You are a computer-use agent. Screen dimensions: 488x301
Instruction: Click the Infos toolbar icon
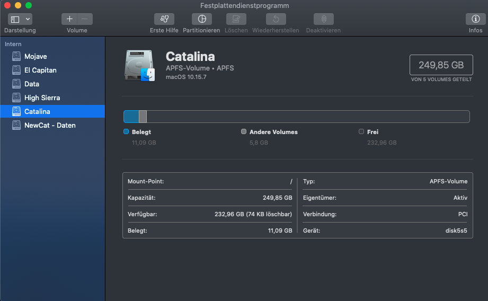[475, 19]
